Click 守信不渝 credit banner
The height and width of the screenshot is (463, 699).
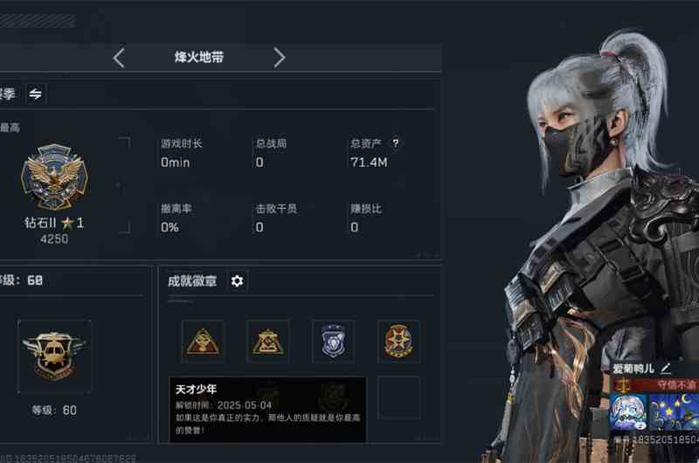tap(656, 385)
